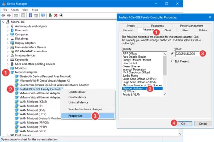Choose Uninstall device from context menu

pyautogui.click(x=88, y=102)
